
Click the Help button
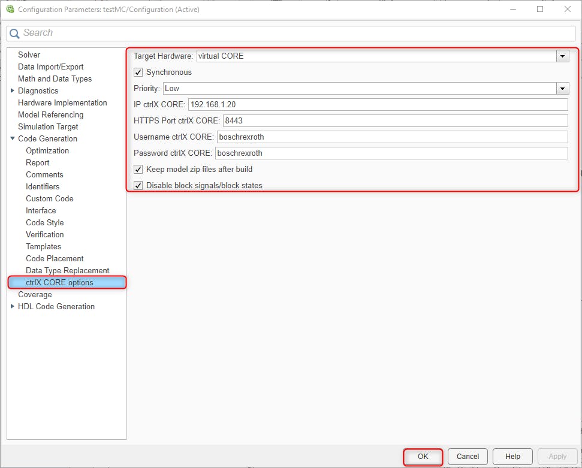512,457
